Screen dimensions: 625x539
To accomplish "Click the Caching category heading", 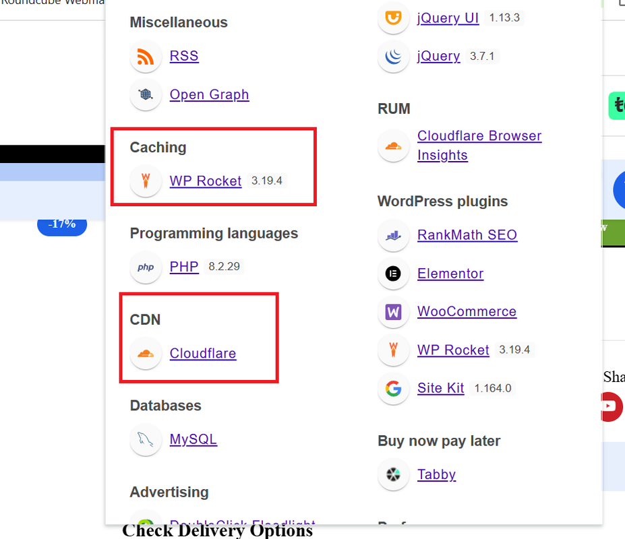I will [x=158, y=148].
